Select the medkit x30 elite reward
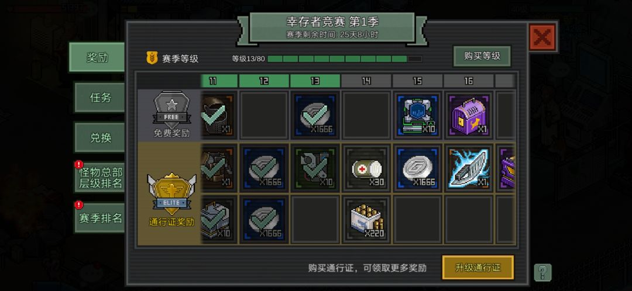The height and width of the screenshot is (291, 632). coord(366,168)
